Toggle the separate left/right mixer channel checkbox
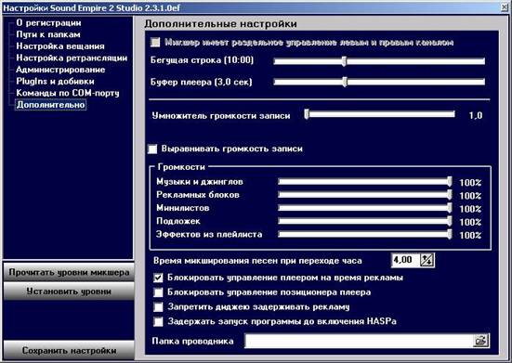Image resolution: width=512 pixels, height=363 pixels. click(155, 43)
